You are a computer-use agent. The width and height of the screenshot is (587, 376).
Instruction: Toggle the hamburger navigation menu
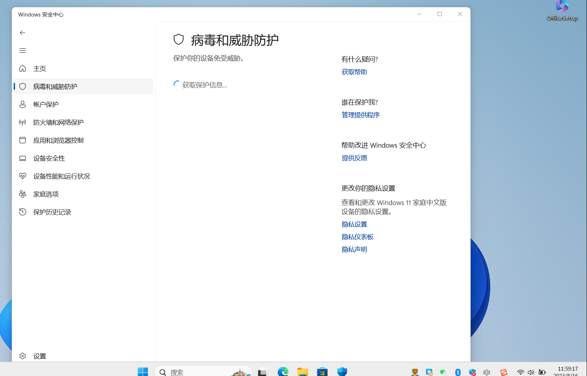(23, 51)
